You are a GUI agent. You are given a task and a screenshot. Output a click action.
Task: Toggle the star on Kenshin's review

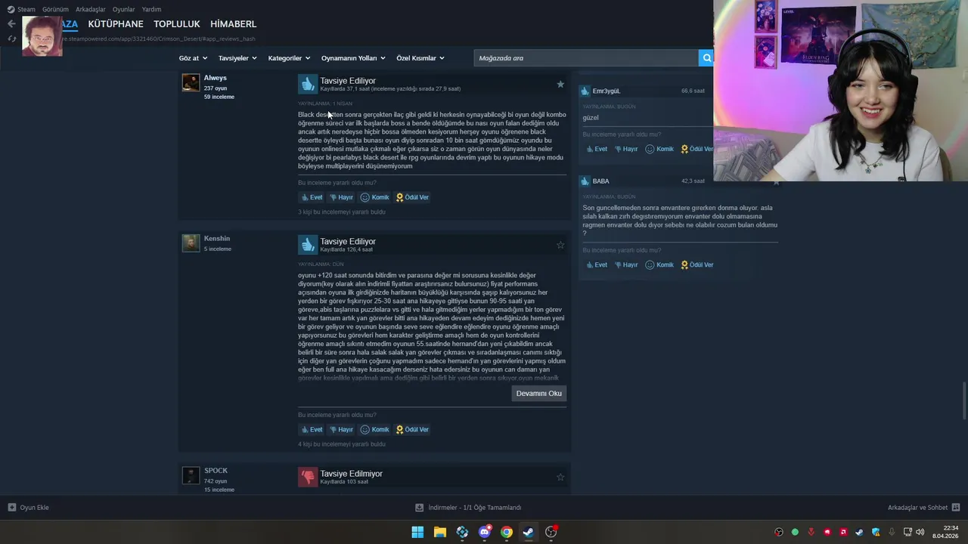(x=560, y=245)
